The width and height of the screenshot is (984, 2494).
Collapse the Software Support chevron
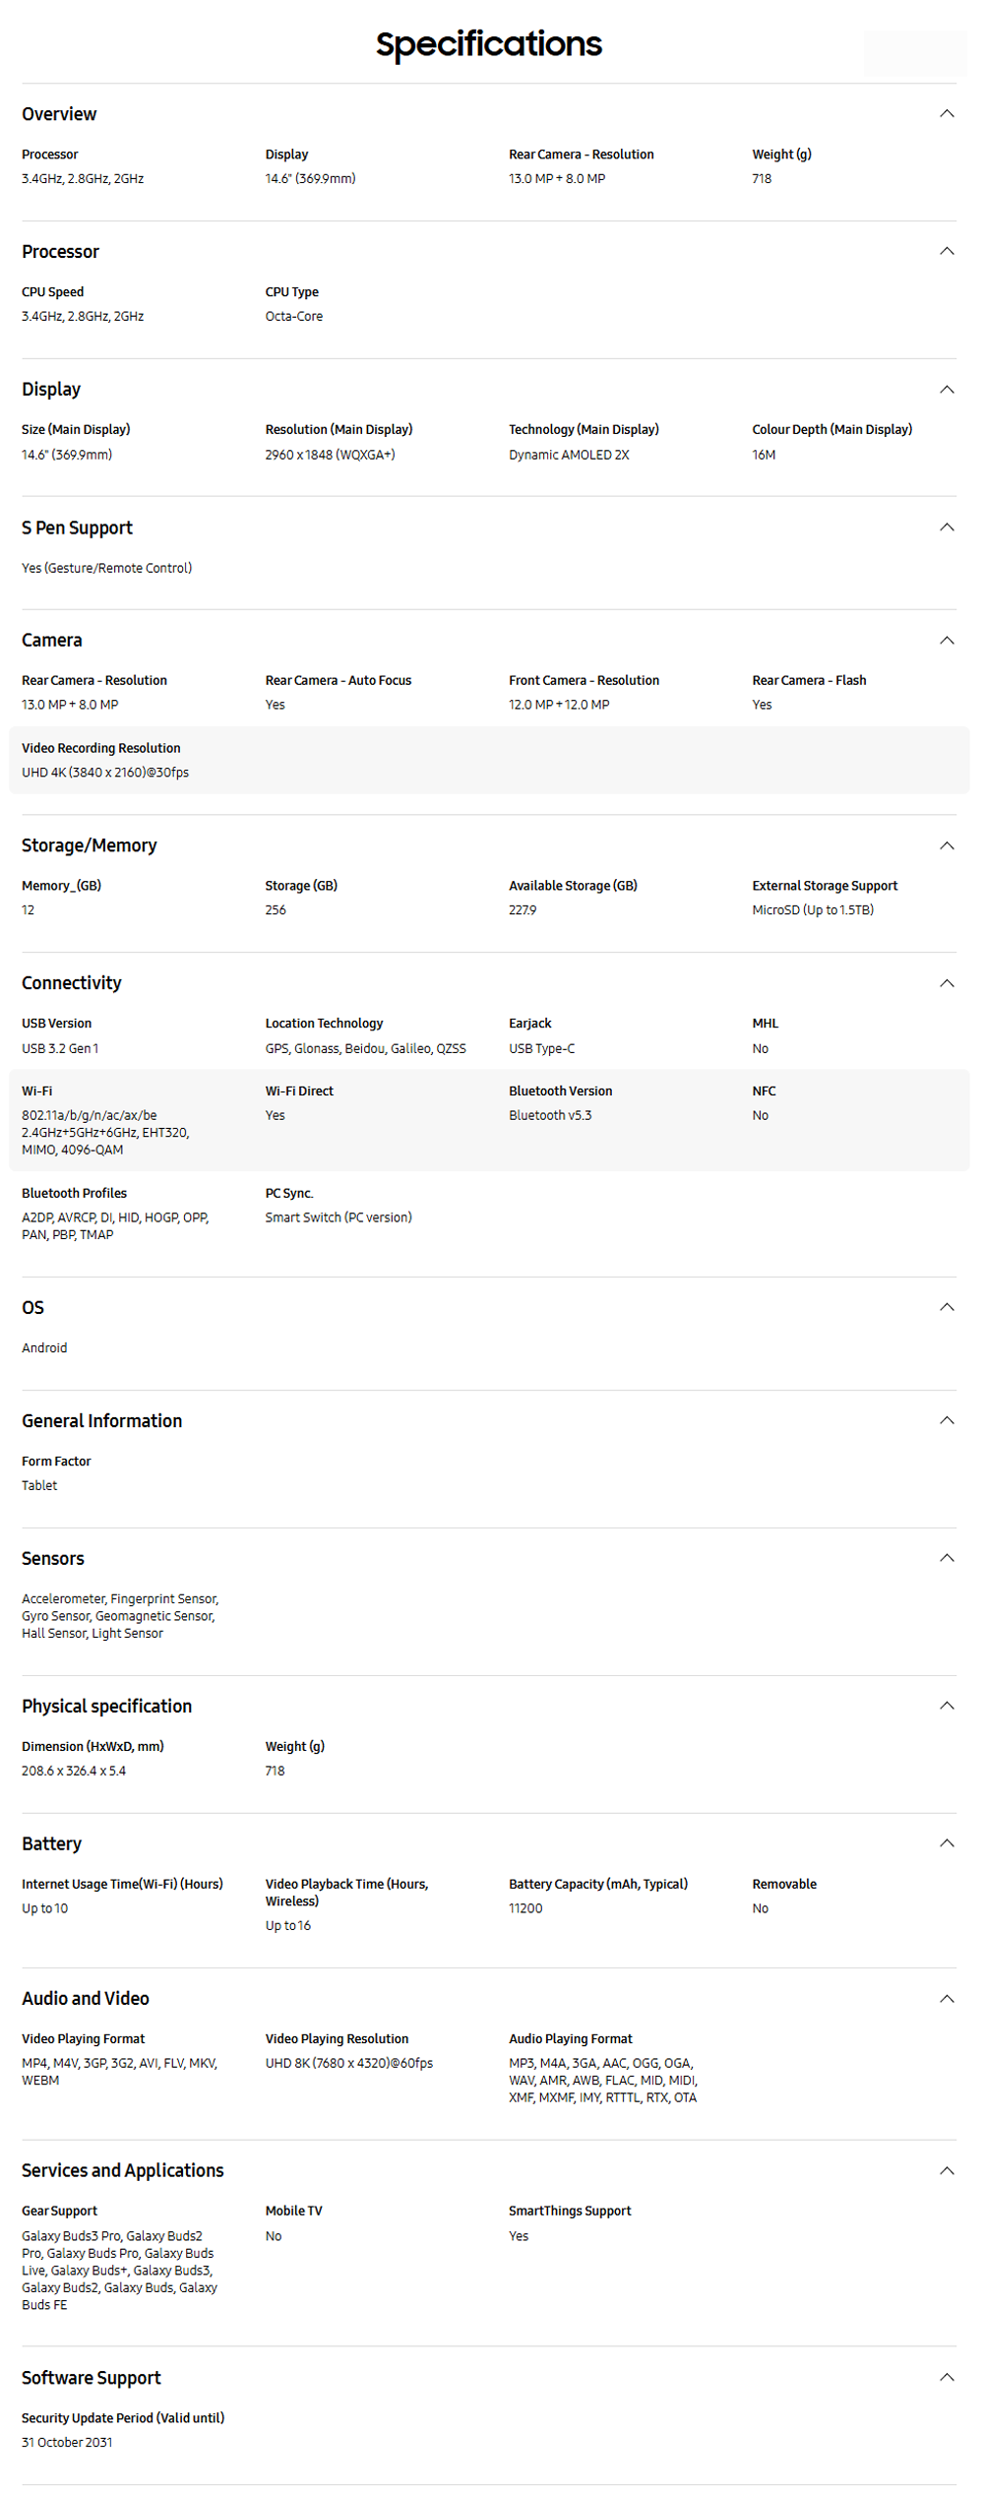(x=947, y=2379)
